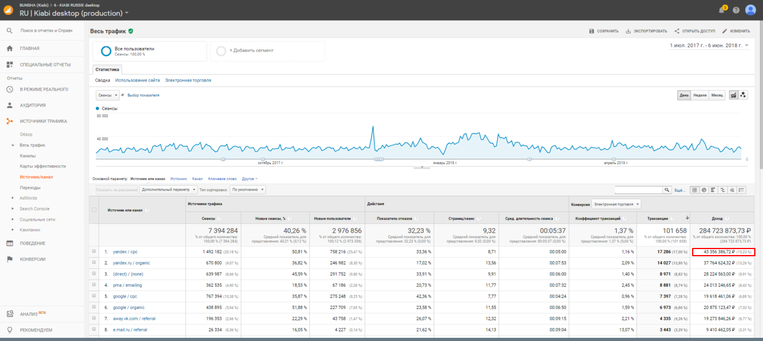Click the Экспортировать download icon

[x=628, y=31]
